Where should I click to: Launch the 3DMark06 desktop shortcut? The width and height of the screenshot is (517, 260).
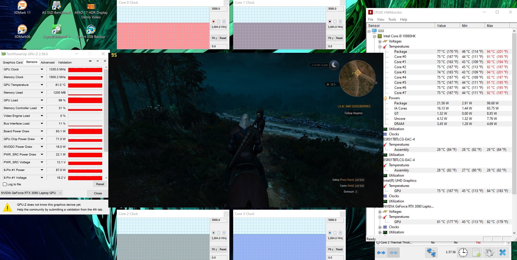(22, 32)
